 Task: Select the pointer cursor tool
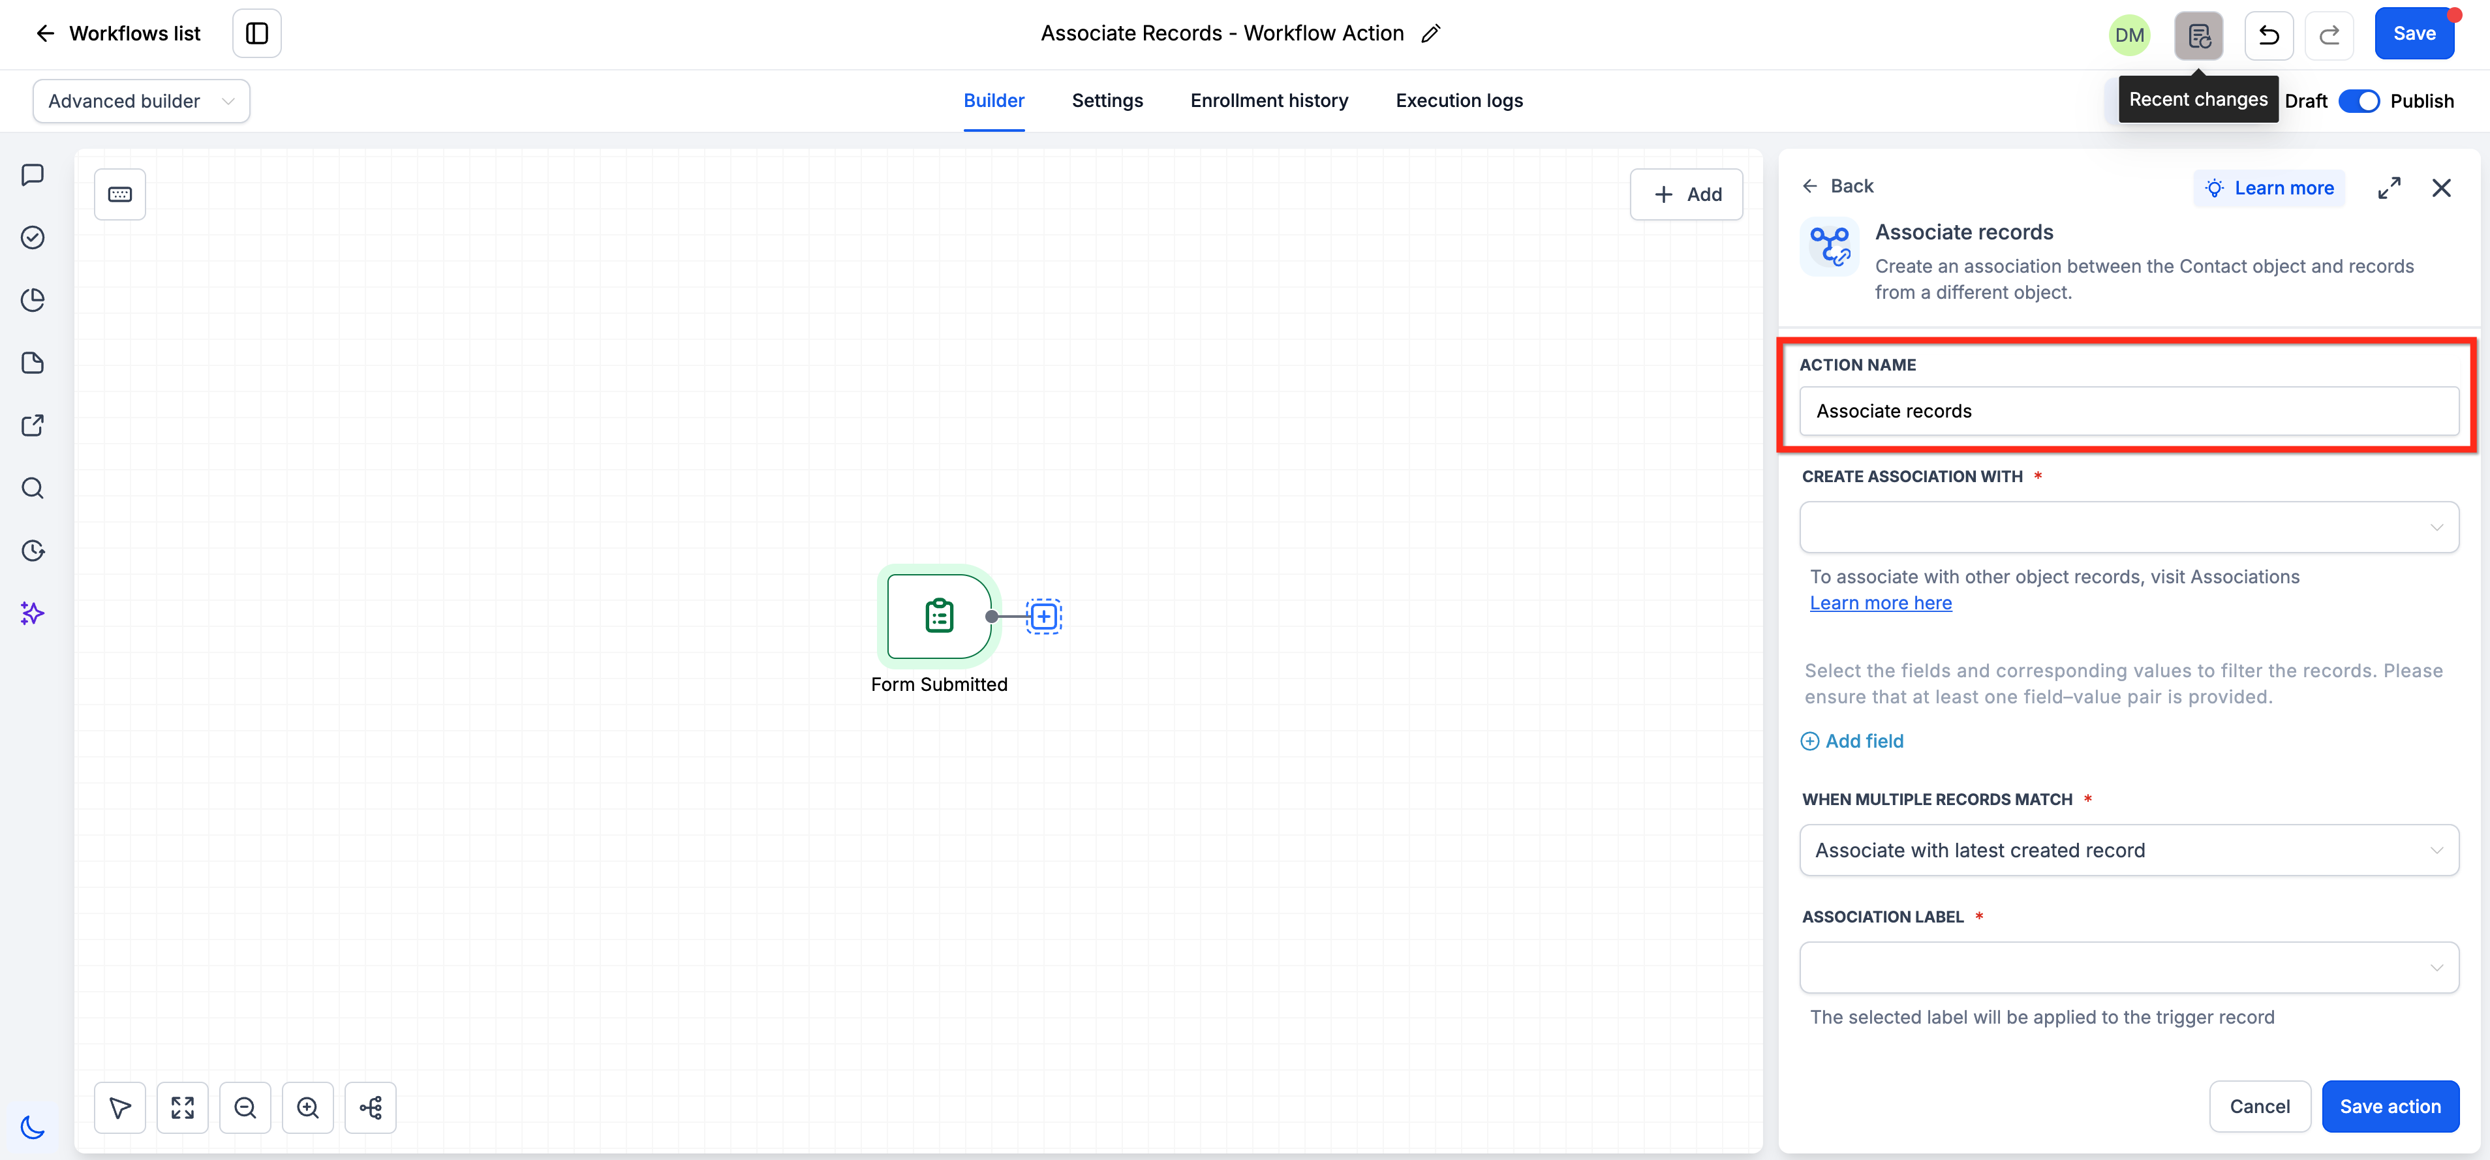click(120, 1108)
